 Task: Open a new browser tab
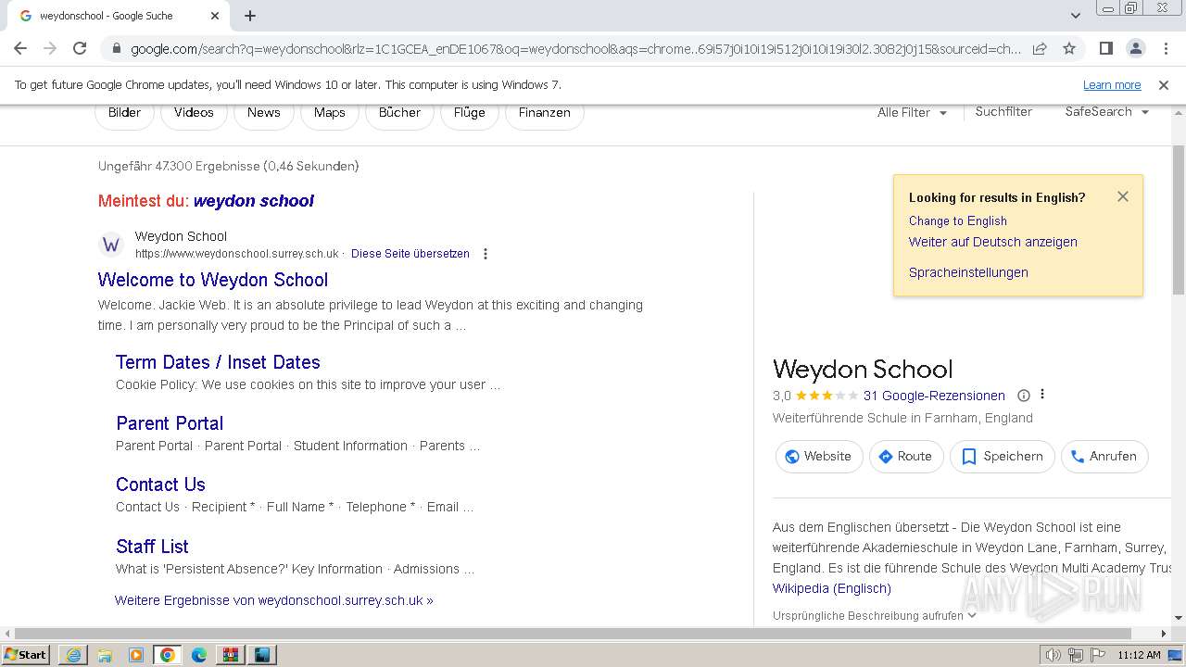[x=250, y=16]
